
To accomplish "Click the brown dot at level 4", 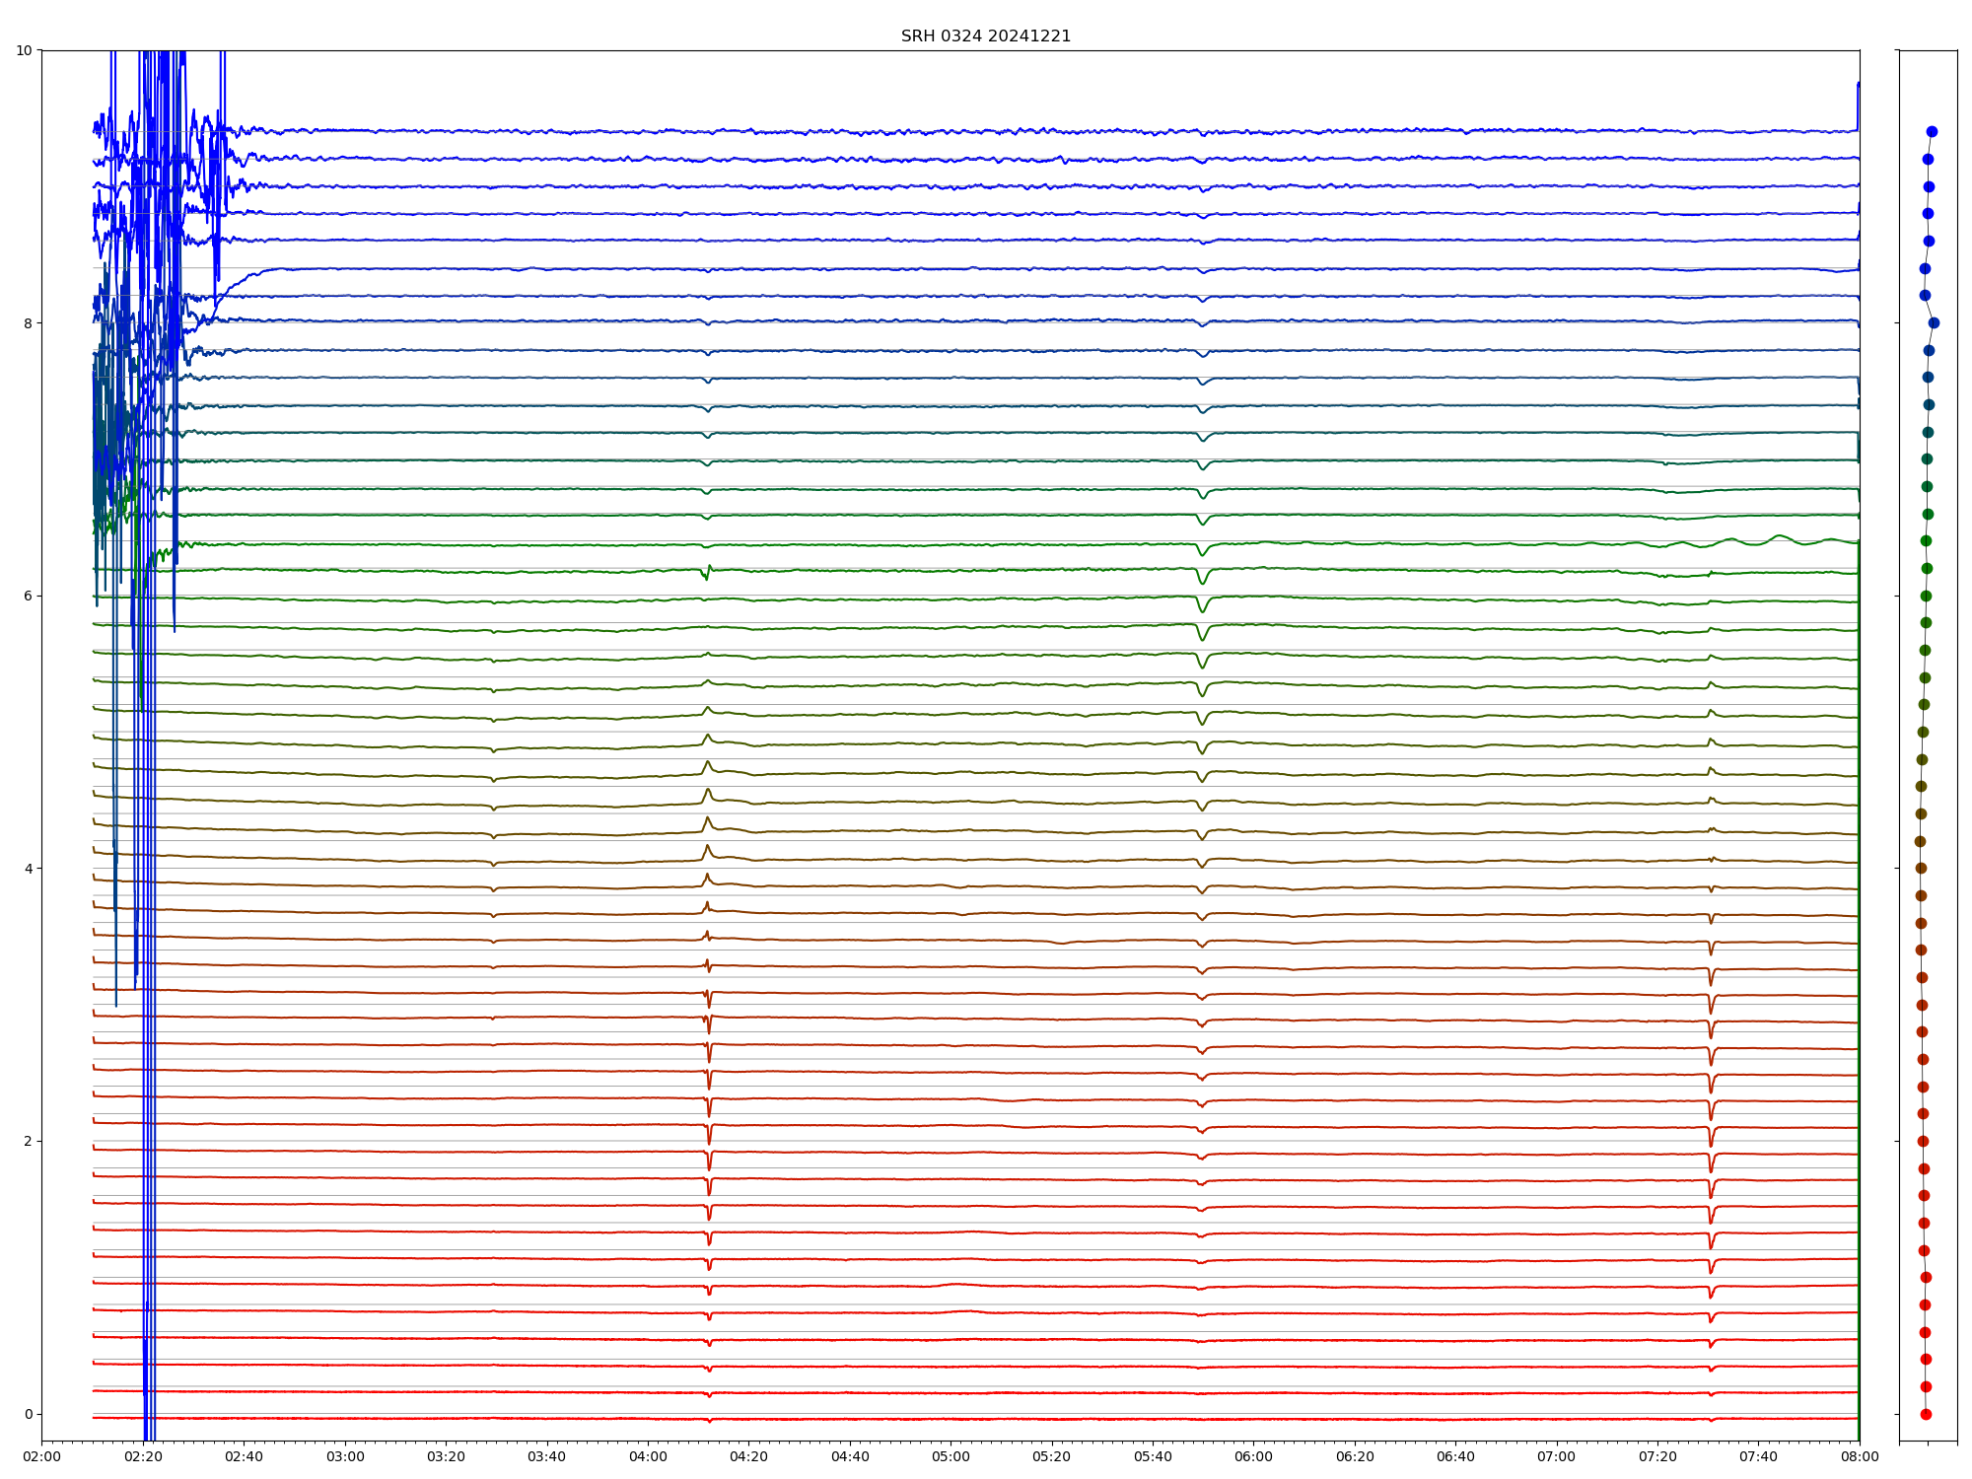I will tap(1921, 869).
